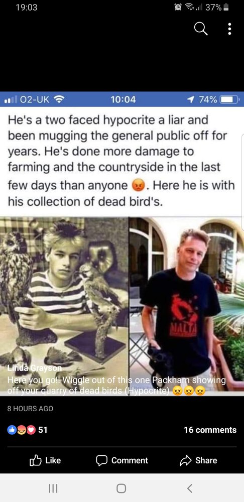This screenshot has width=244, height=502.
Task: Tap the blue like reaction emoji
Action: coord(12,430)
